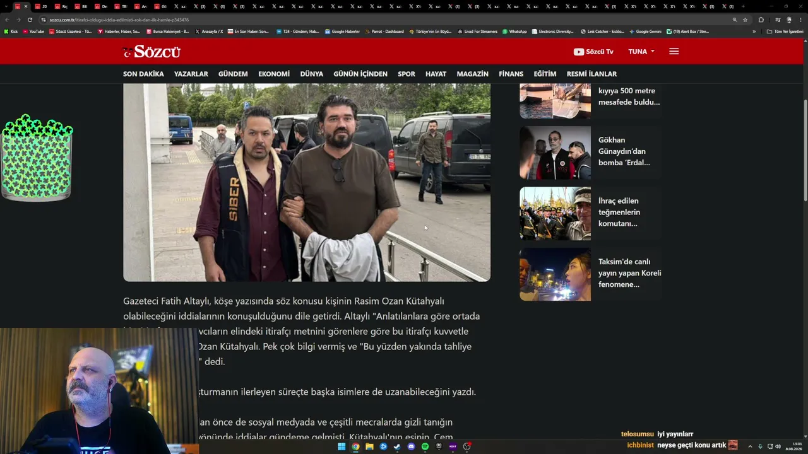This screenshot has height=454, width=808.
Task: Switch to the tab labeled 20
Action: tap(42, 6)
